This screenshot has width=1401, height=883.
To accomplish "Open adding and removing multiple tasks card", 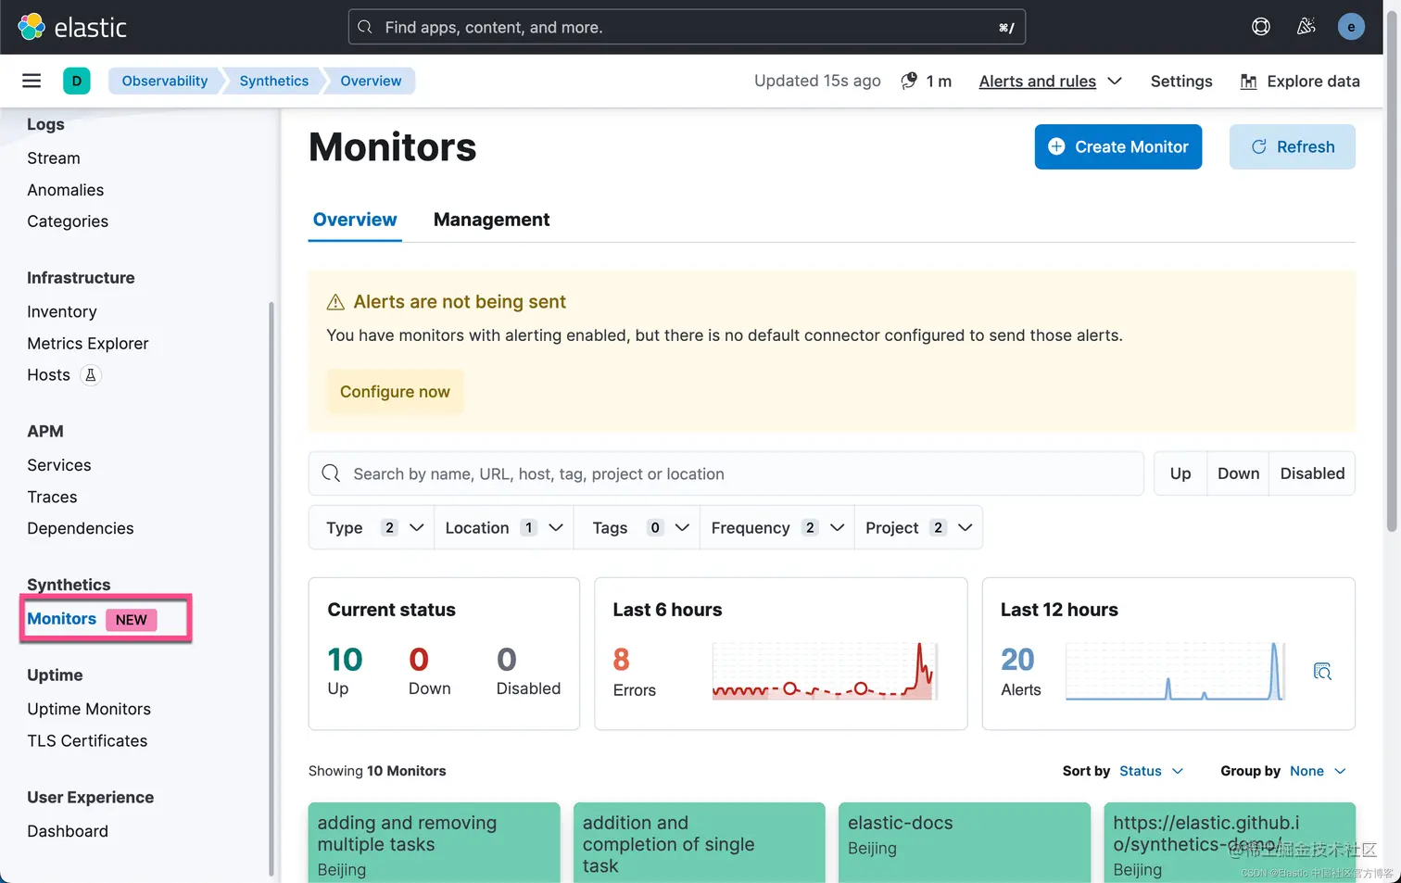I will (435, 842).
